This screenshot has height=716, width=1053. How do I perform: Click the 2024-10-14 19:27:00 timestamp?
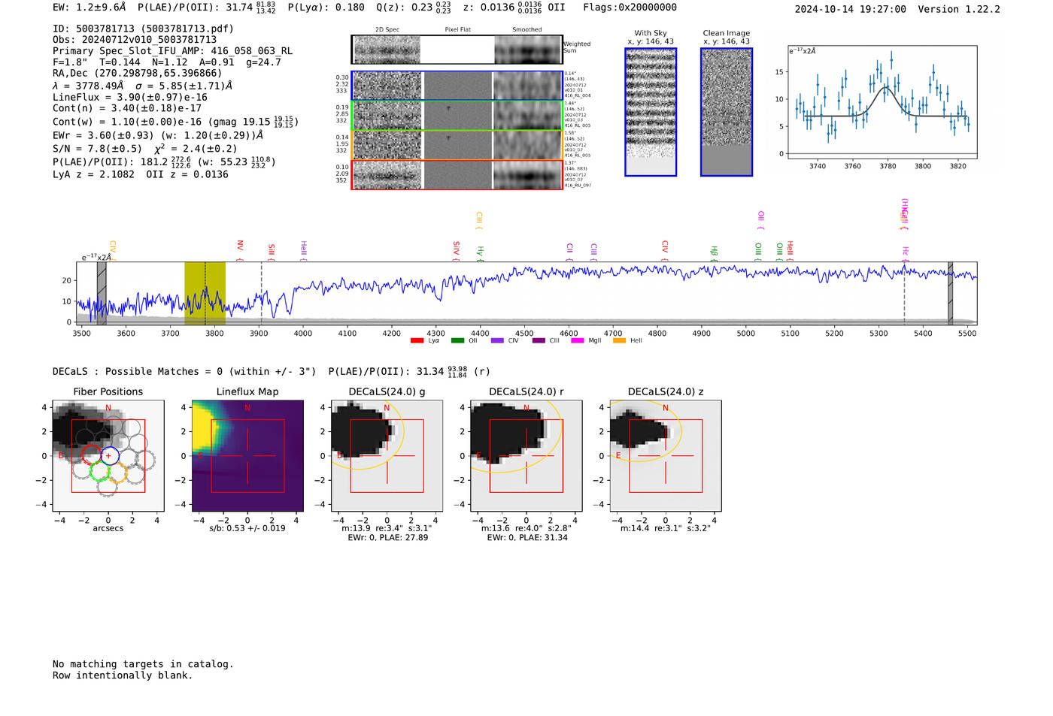850,10
